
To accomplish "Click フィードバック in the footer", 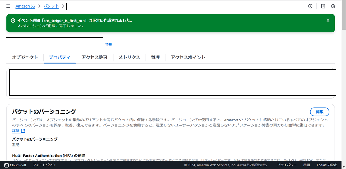I will point(44,165).
